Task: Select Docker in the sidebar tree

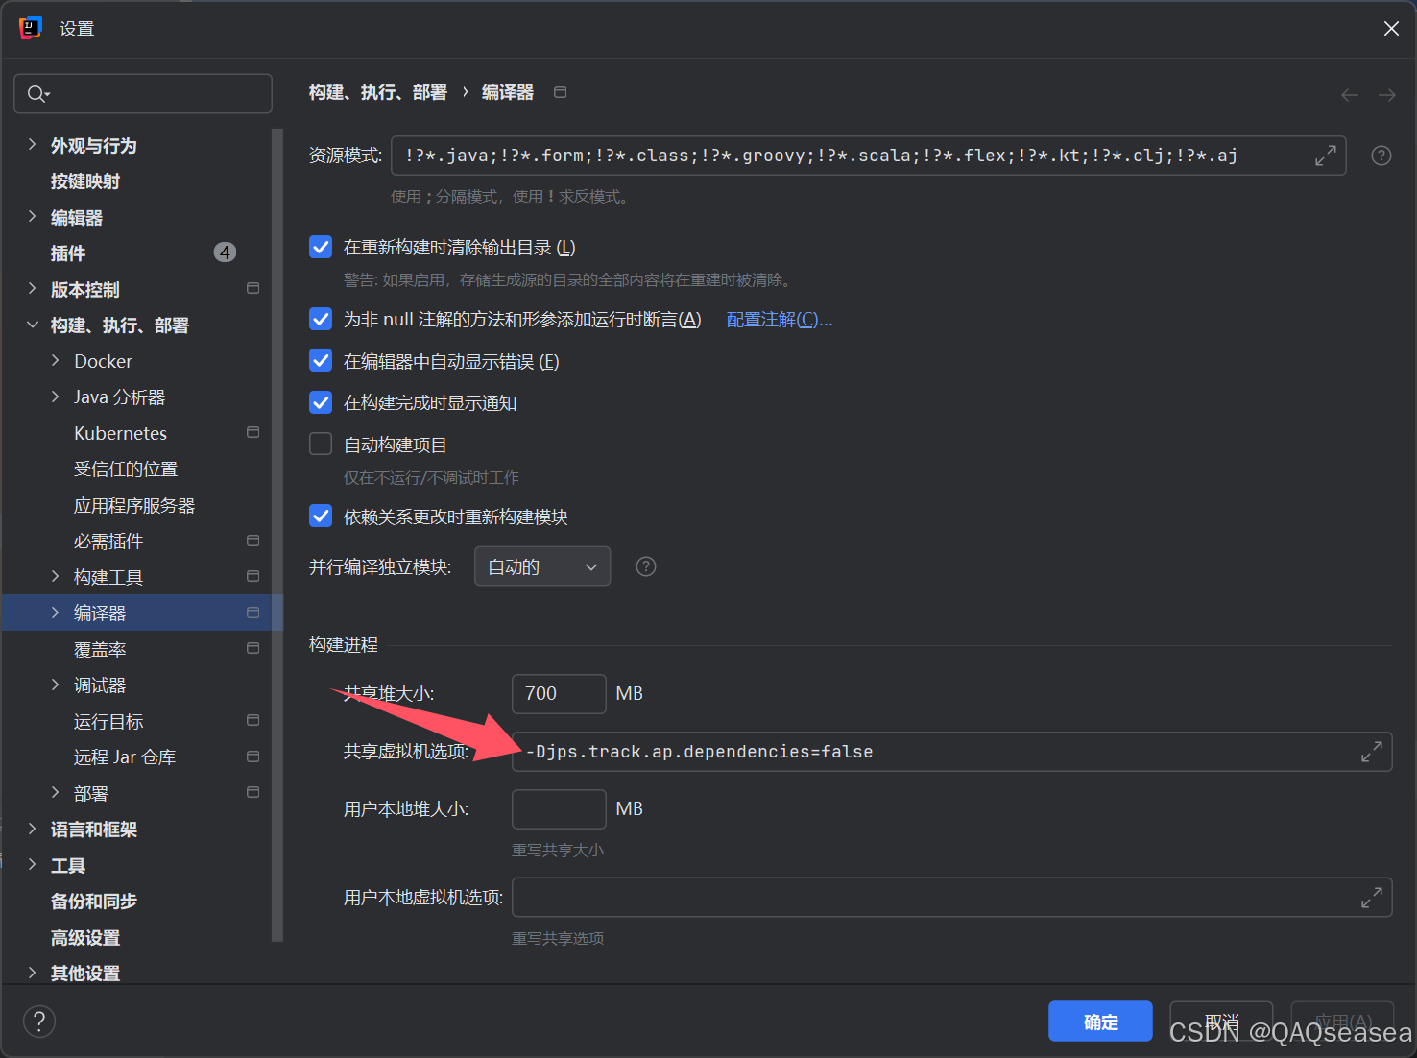Action: (x=103, y=361)
